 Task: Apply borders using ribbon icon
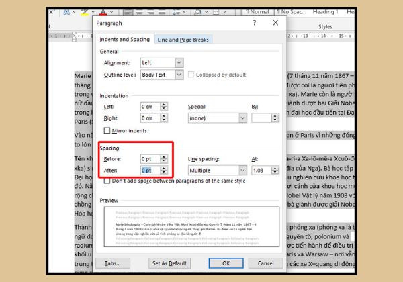[216, 12]
